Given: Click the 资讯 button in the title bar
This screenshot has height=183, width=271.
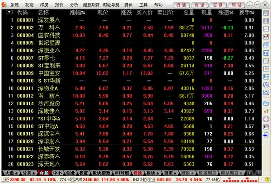Looking at the screenshot, I should point(200,5).
